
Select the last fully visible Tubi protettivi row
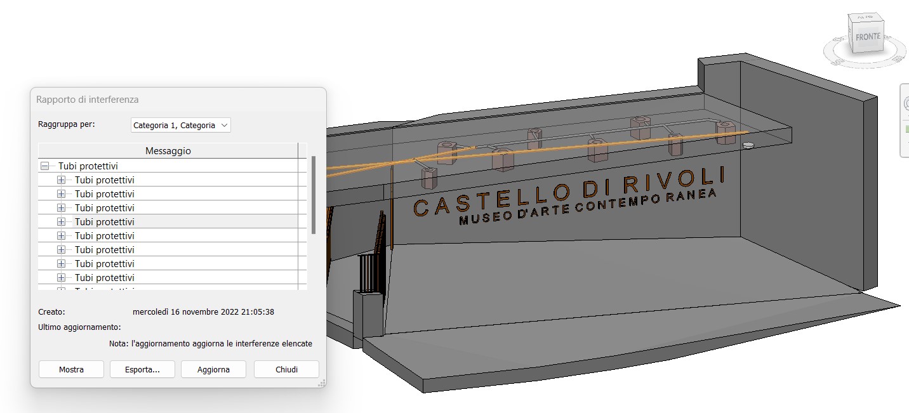pos(105,278)
